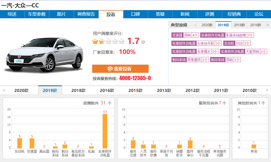Go to the 评测 reviews tab
Screen dimensions: 271x162
(210, 14)
